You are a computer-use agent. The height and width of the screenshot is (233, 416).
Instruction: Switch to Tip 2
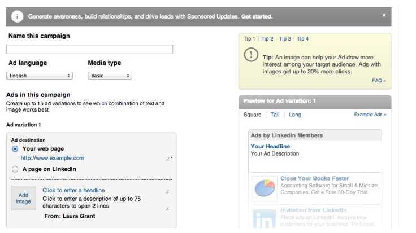click(267, 39)
